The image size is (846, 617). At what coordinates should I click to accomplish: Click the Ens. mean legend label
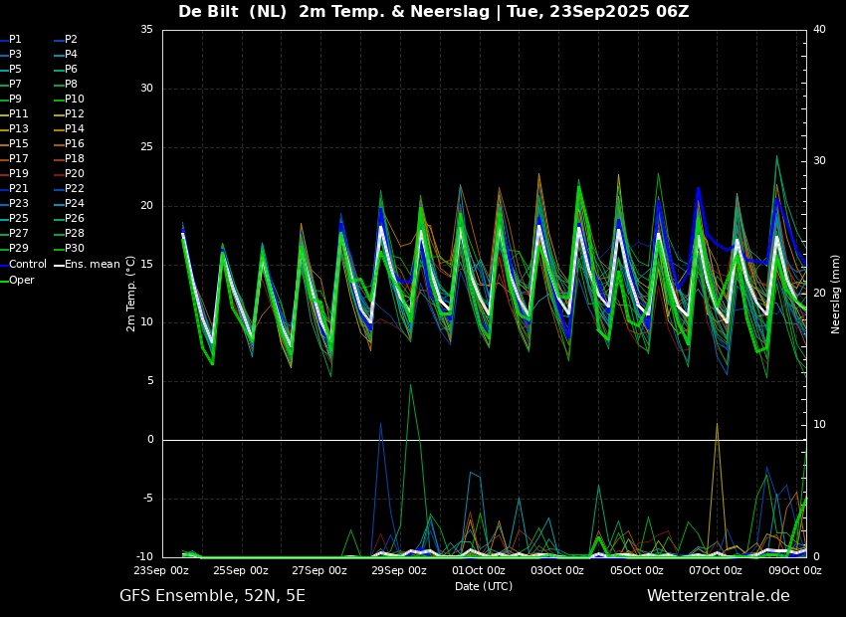click(93, 265)
